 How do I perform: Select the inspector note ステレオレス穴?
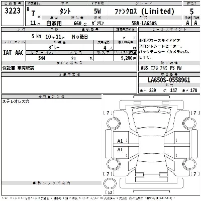pyautogui.click(x=16, y=102)
